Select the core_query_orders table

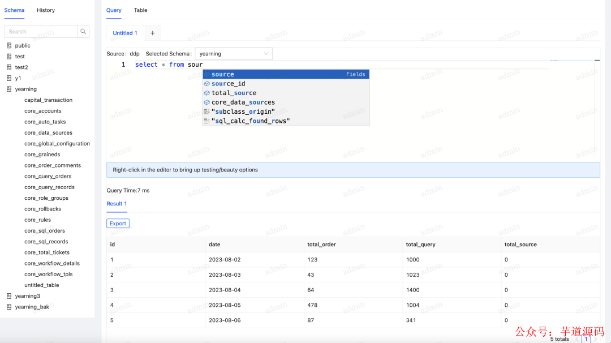tap(48, 177)
